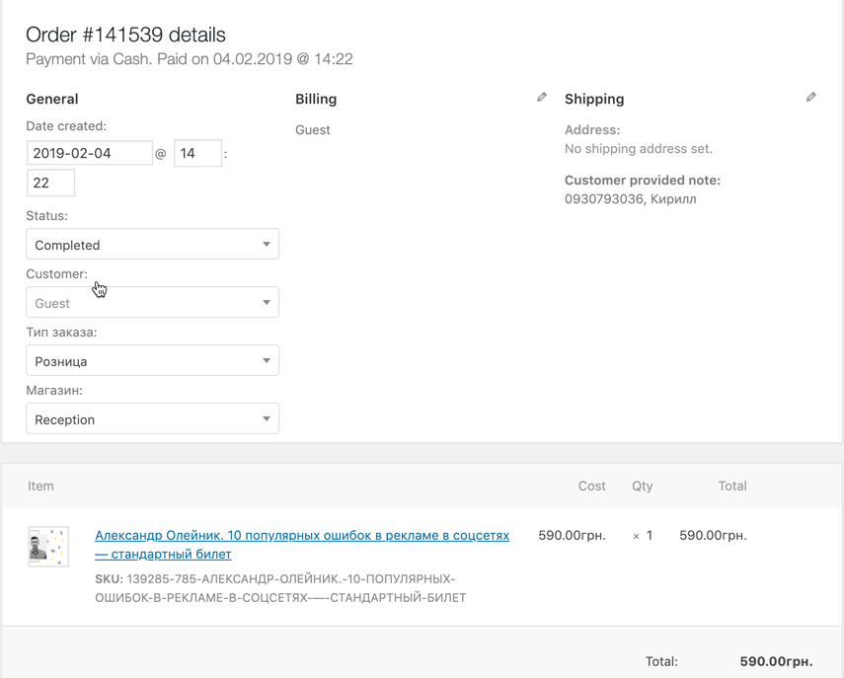Select the No shipping address set text
Viewport: 844px width, 678px height.
point(639,149)
